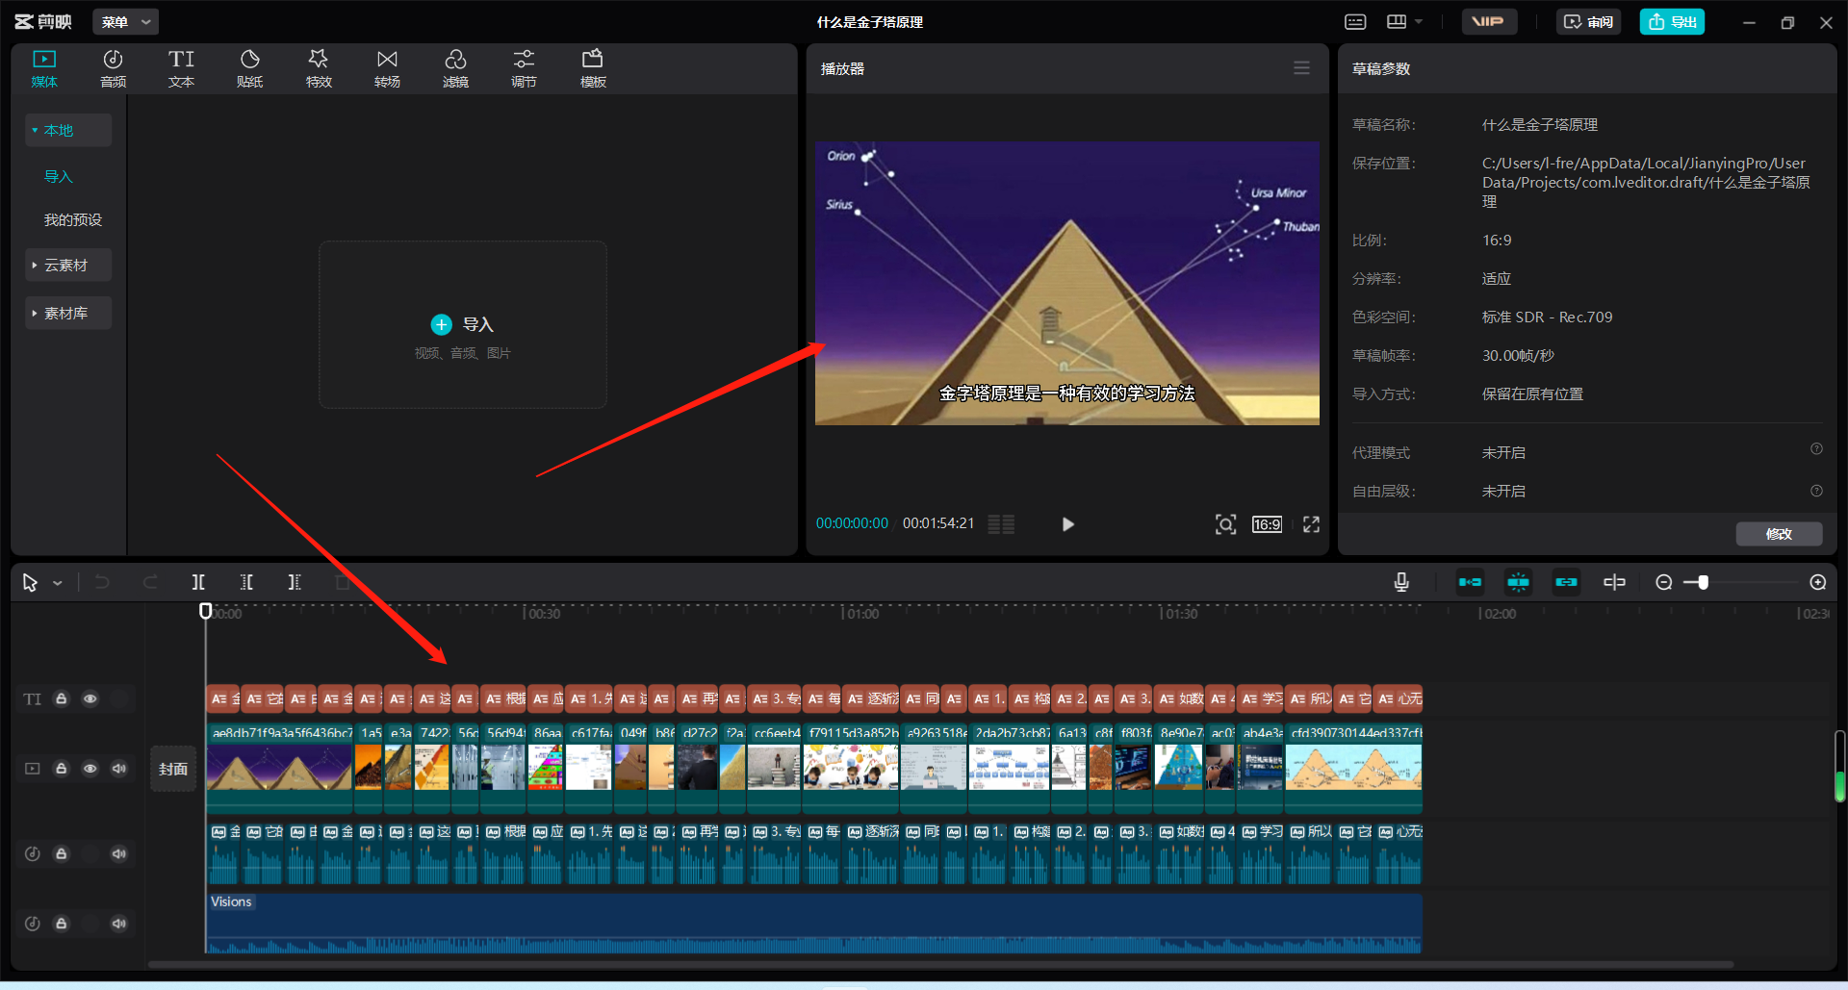Click the 00:30 mark on the timeline ruler

(x=543, y=614)
